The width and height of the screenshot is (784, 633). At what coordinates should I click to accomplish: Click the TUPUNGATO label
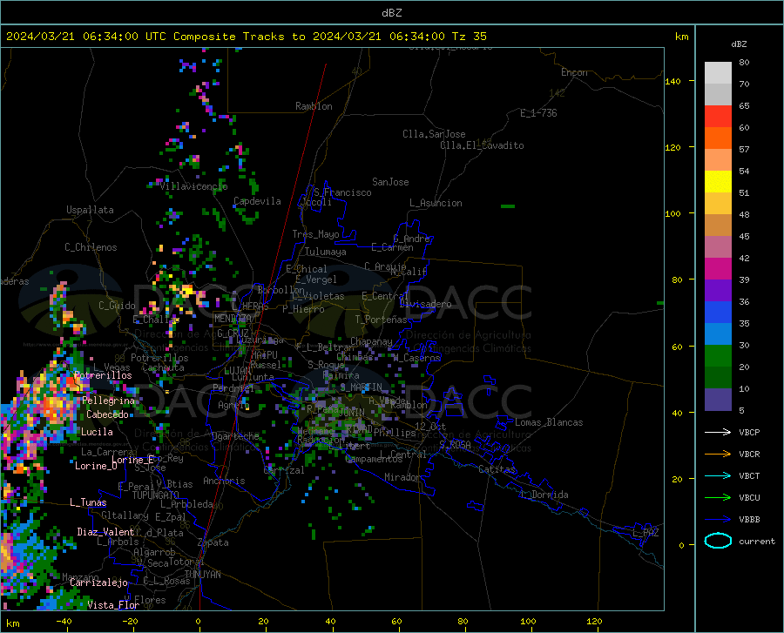(156, 495)
